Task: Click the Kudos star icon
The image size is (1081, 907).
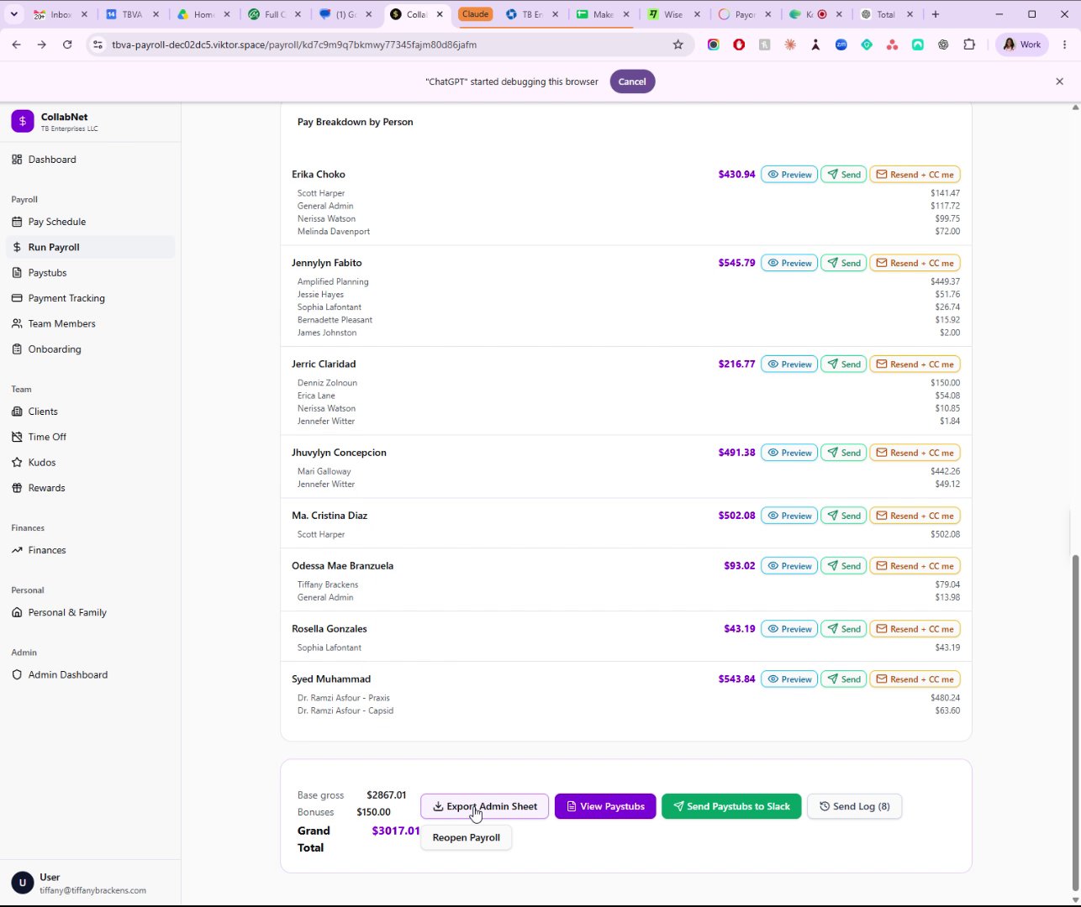Action: coord(17,463)
